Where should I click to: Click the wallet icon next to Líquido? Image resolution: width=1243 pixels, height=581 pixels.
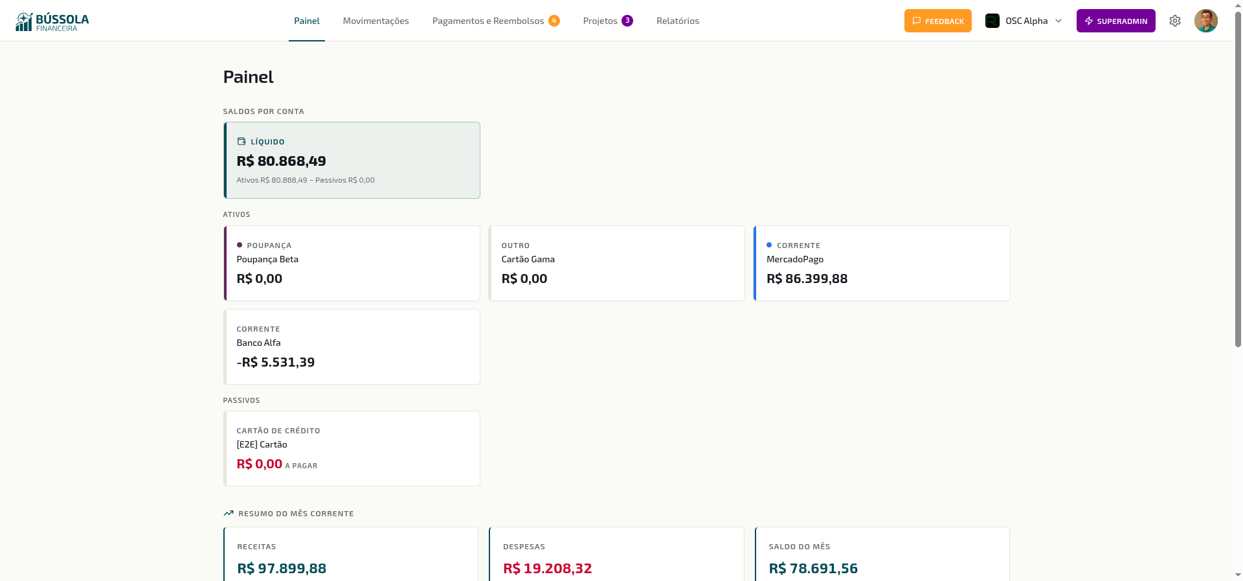point(241,141)
